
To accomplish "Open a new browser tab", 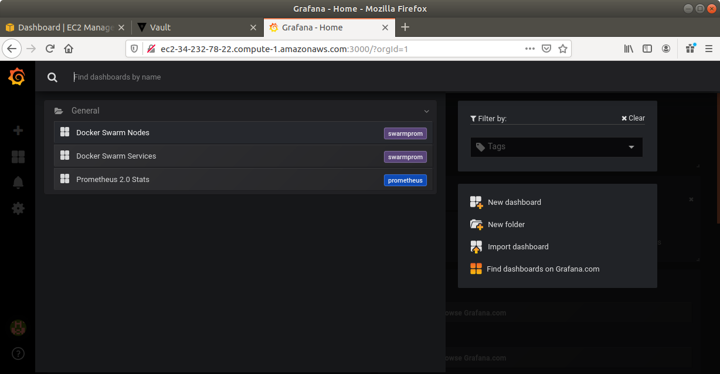I will coord(405,28).
